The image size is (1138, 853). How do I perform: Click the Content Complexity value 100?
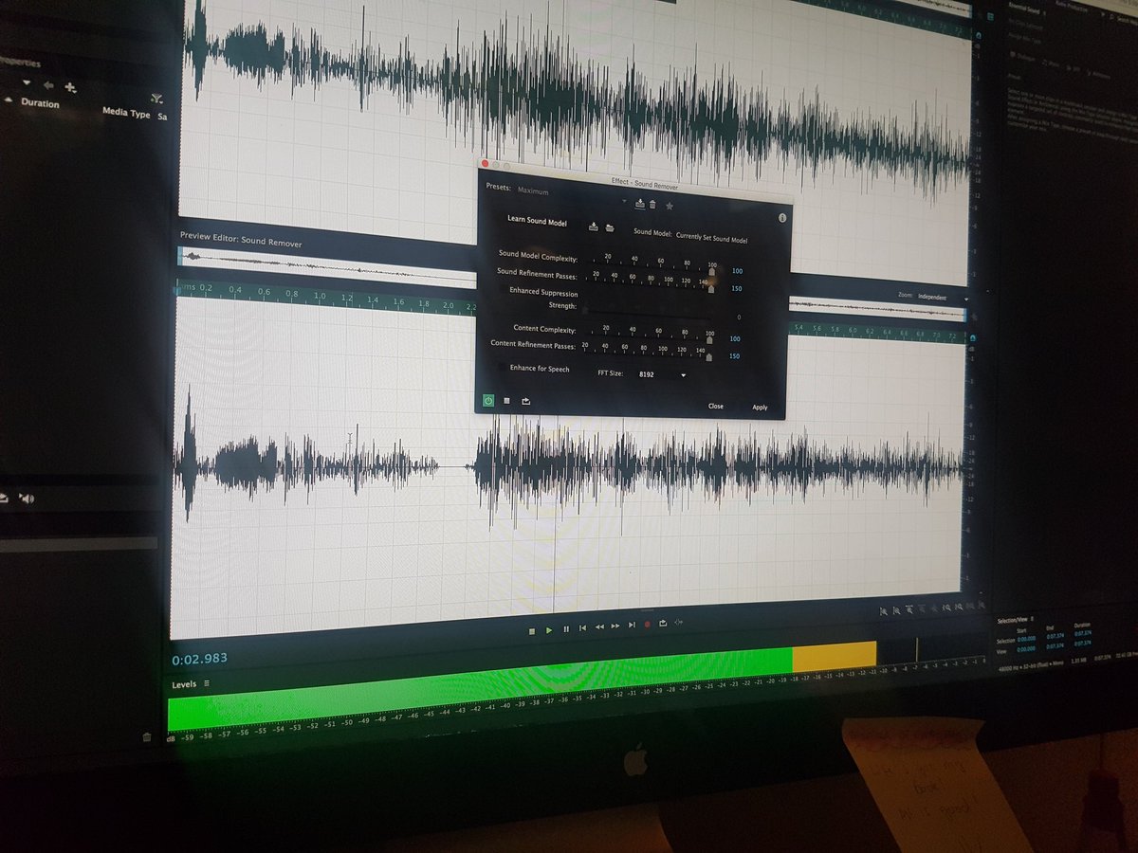click(x=734, y=339)
